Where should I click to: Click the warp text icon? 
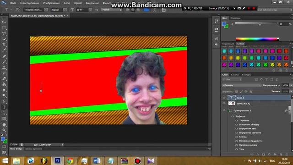click(155, 10)
